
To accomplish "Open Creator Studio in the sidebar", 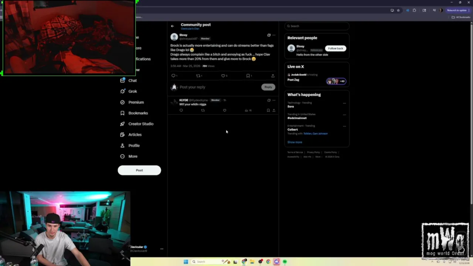I will coord(137,124).
